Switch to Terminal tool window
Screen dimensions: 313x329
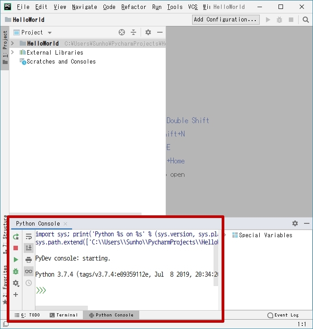point(64,315)
